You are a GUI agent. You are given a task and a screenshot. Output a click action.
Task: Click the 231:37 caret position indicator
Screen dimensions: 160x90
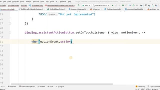[x=137, y=89]
